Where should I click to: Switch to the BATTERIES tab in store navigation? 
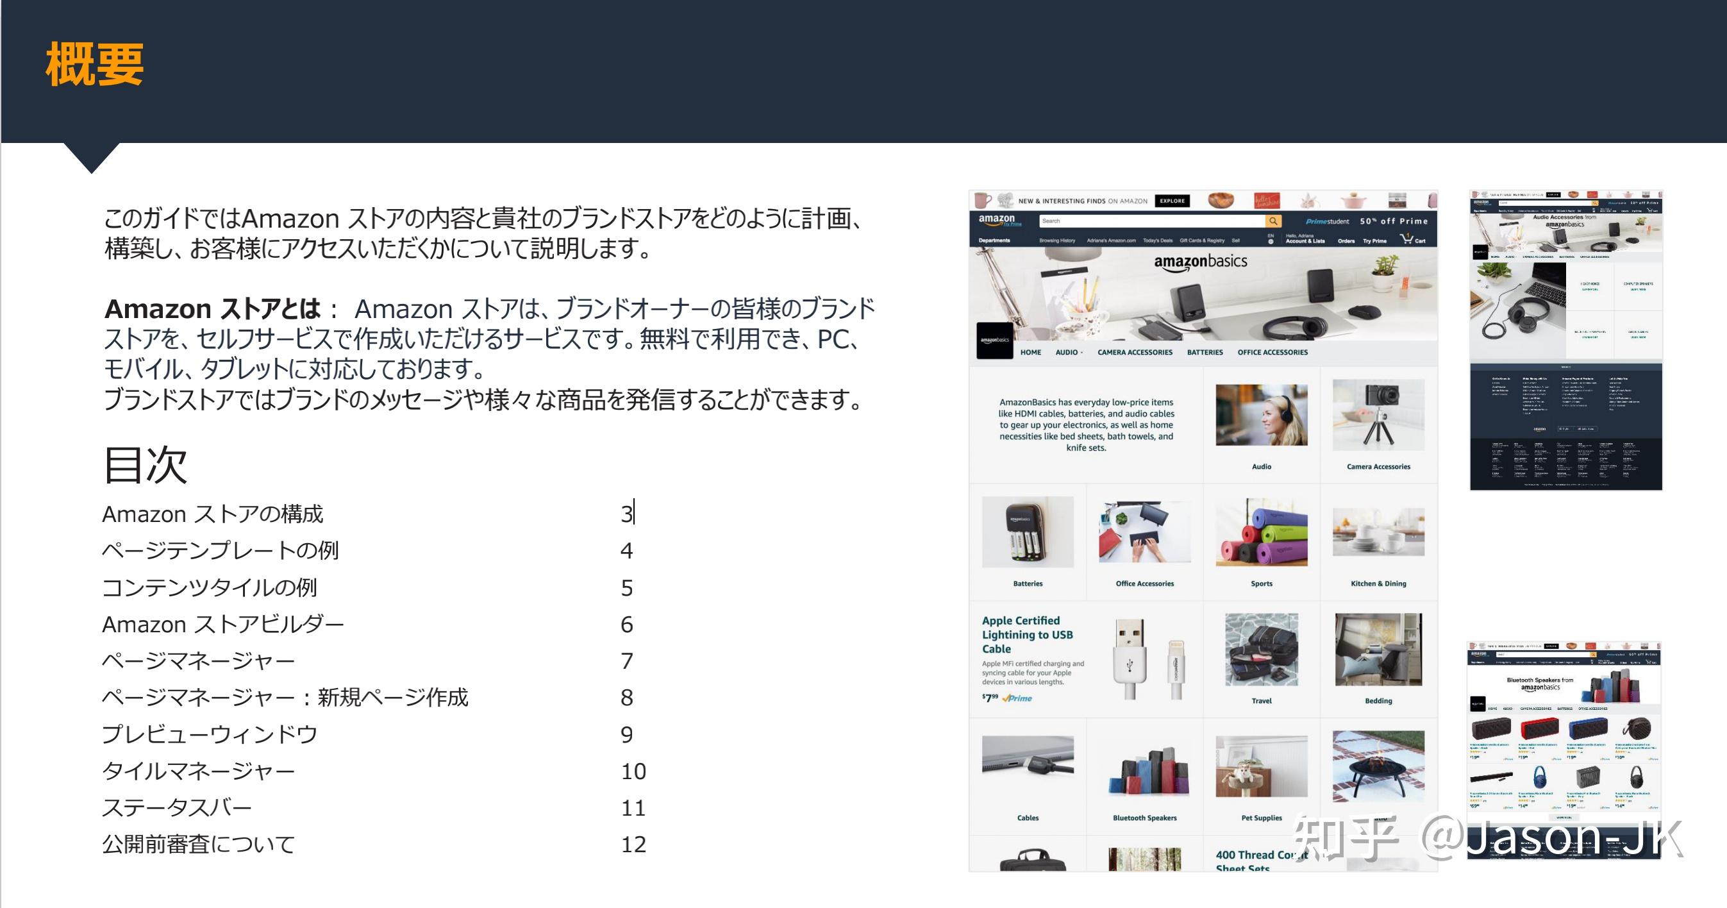[1205, 353]
